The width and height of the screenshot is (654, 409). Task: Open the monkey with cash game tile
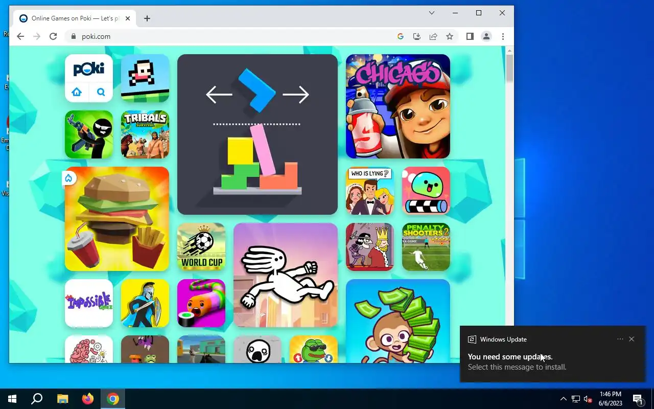(398, 321)
